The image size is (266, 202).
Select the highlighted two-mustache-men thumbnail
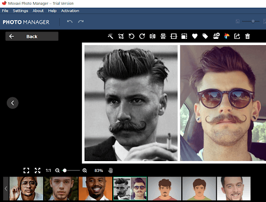tap(130, 189)
